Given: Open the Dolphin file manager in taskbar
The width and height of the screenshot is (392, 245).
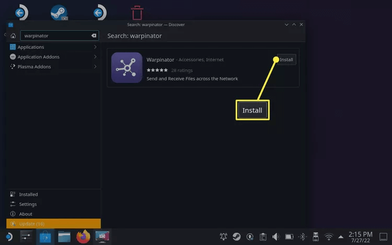Looking at the screenshot, I should click(64, 237).
